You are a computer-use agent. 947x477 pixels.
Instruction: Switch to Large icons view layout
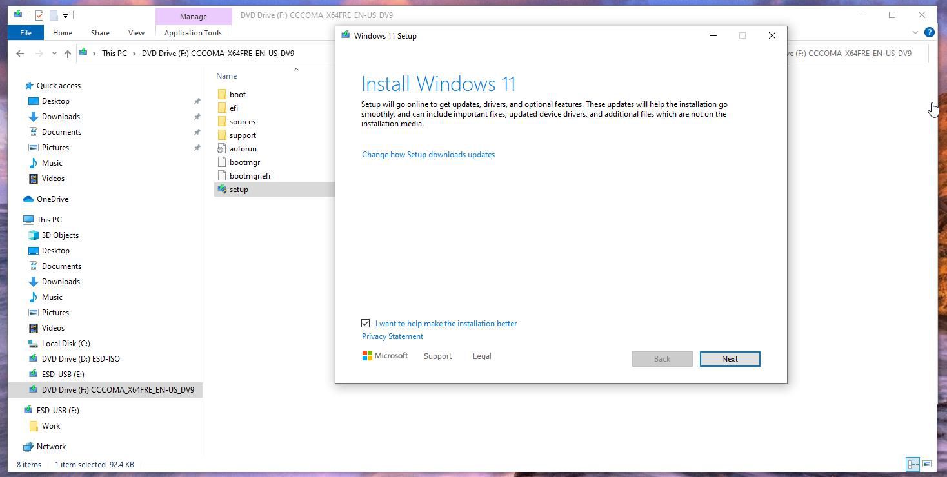point(927,464)
